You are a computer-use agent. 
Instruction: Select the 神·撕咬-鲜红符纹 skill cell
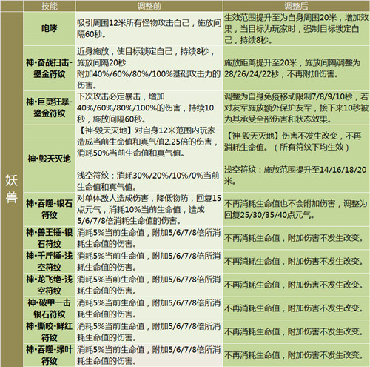[50, 331]
